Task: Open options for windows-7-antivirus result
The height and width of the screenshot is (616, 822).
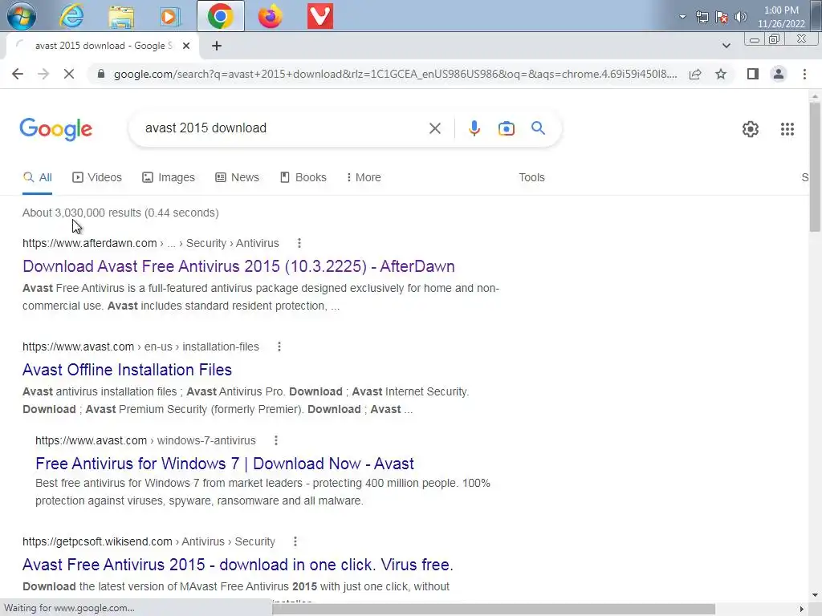Action: [276, 440]
